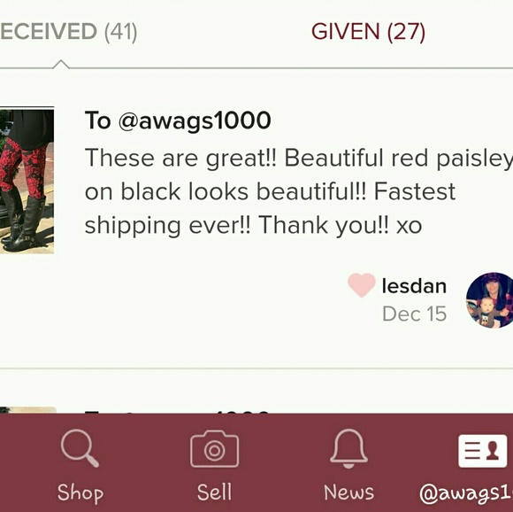View lesdan's round profile avatar
Viewport: 513px width, 512px height.
tap(490, 300)
